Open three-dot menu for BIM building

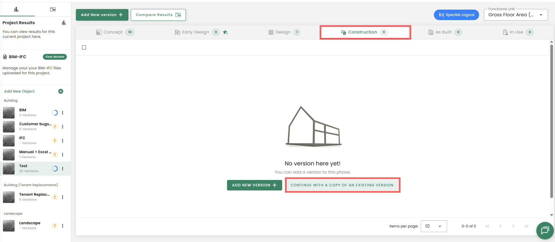[x=62, y=113]
